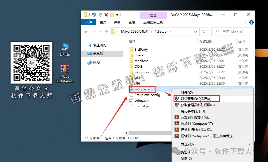Click the up-arrow navigation icon
The image size is (268, 162).
106,32
